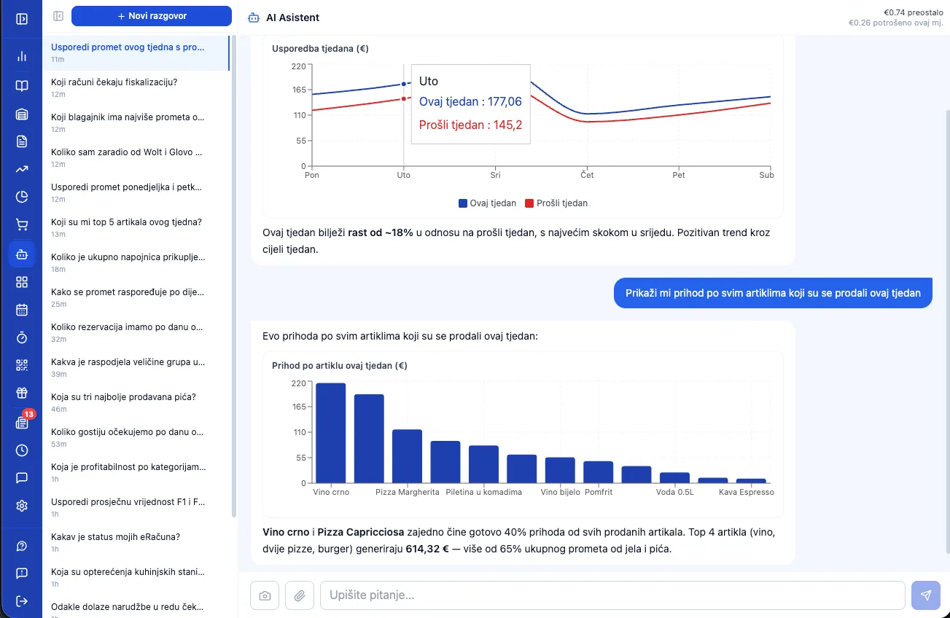Click the calendar icon in sidebar

coord(22,310)
